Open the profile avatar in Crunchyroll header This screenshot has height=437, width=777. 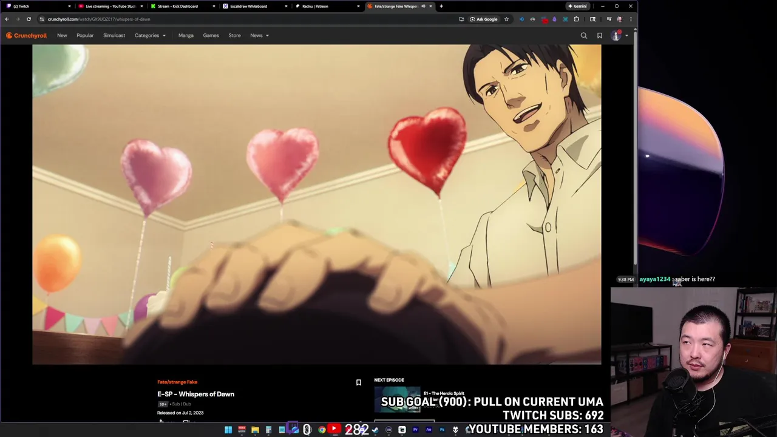click(x=616, y=36)
